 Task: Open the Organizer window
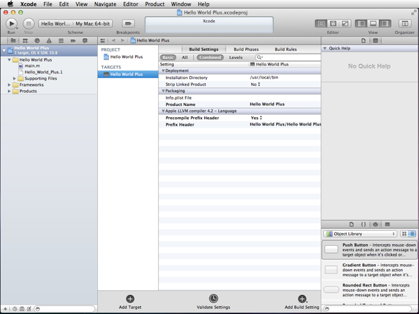(405, 24)
